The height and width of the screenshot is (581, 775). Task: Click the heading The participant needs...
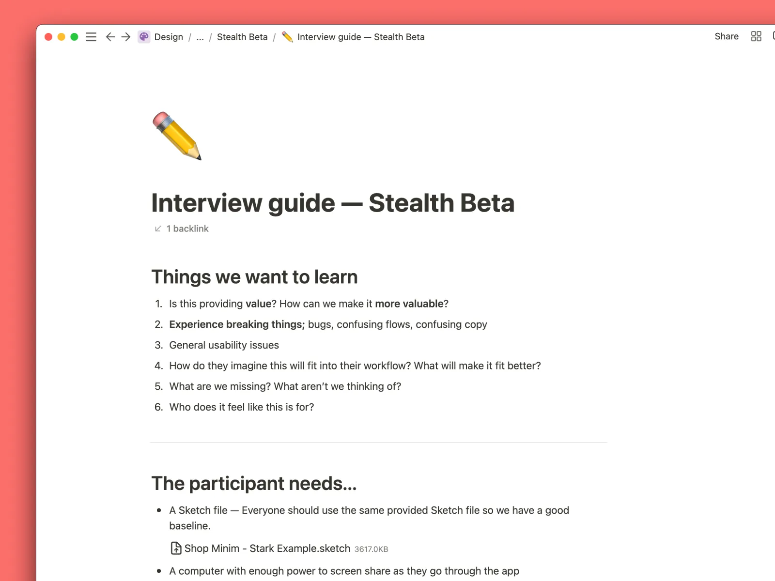(x=254, y=484)
